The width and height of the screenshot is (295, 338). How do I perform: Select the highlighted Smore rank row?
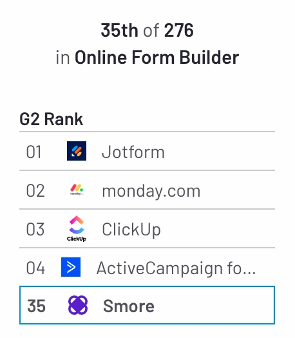coord(147,305)
